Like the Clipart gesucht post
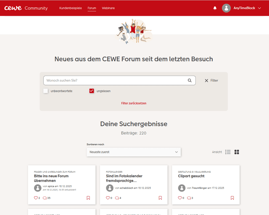Viewport: 269px width, 215px height. 180,198
